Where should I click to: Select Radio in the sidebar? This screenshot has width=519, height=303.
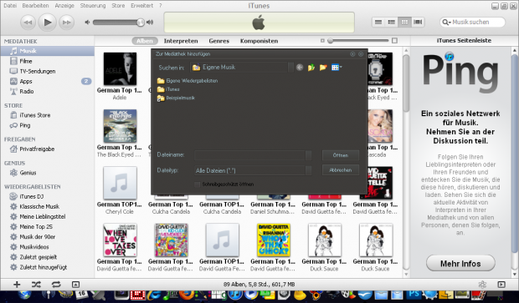point(48,92)
